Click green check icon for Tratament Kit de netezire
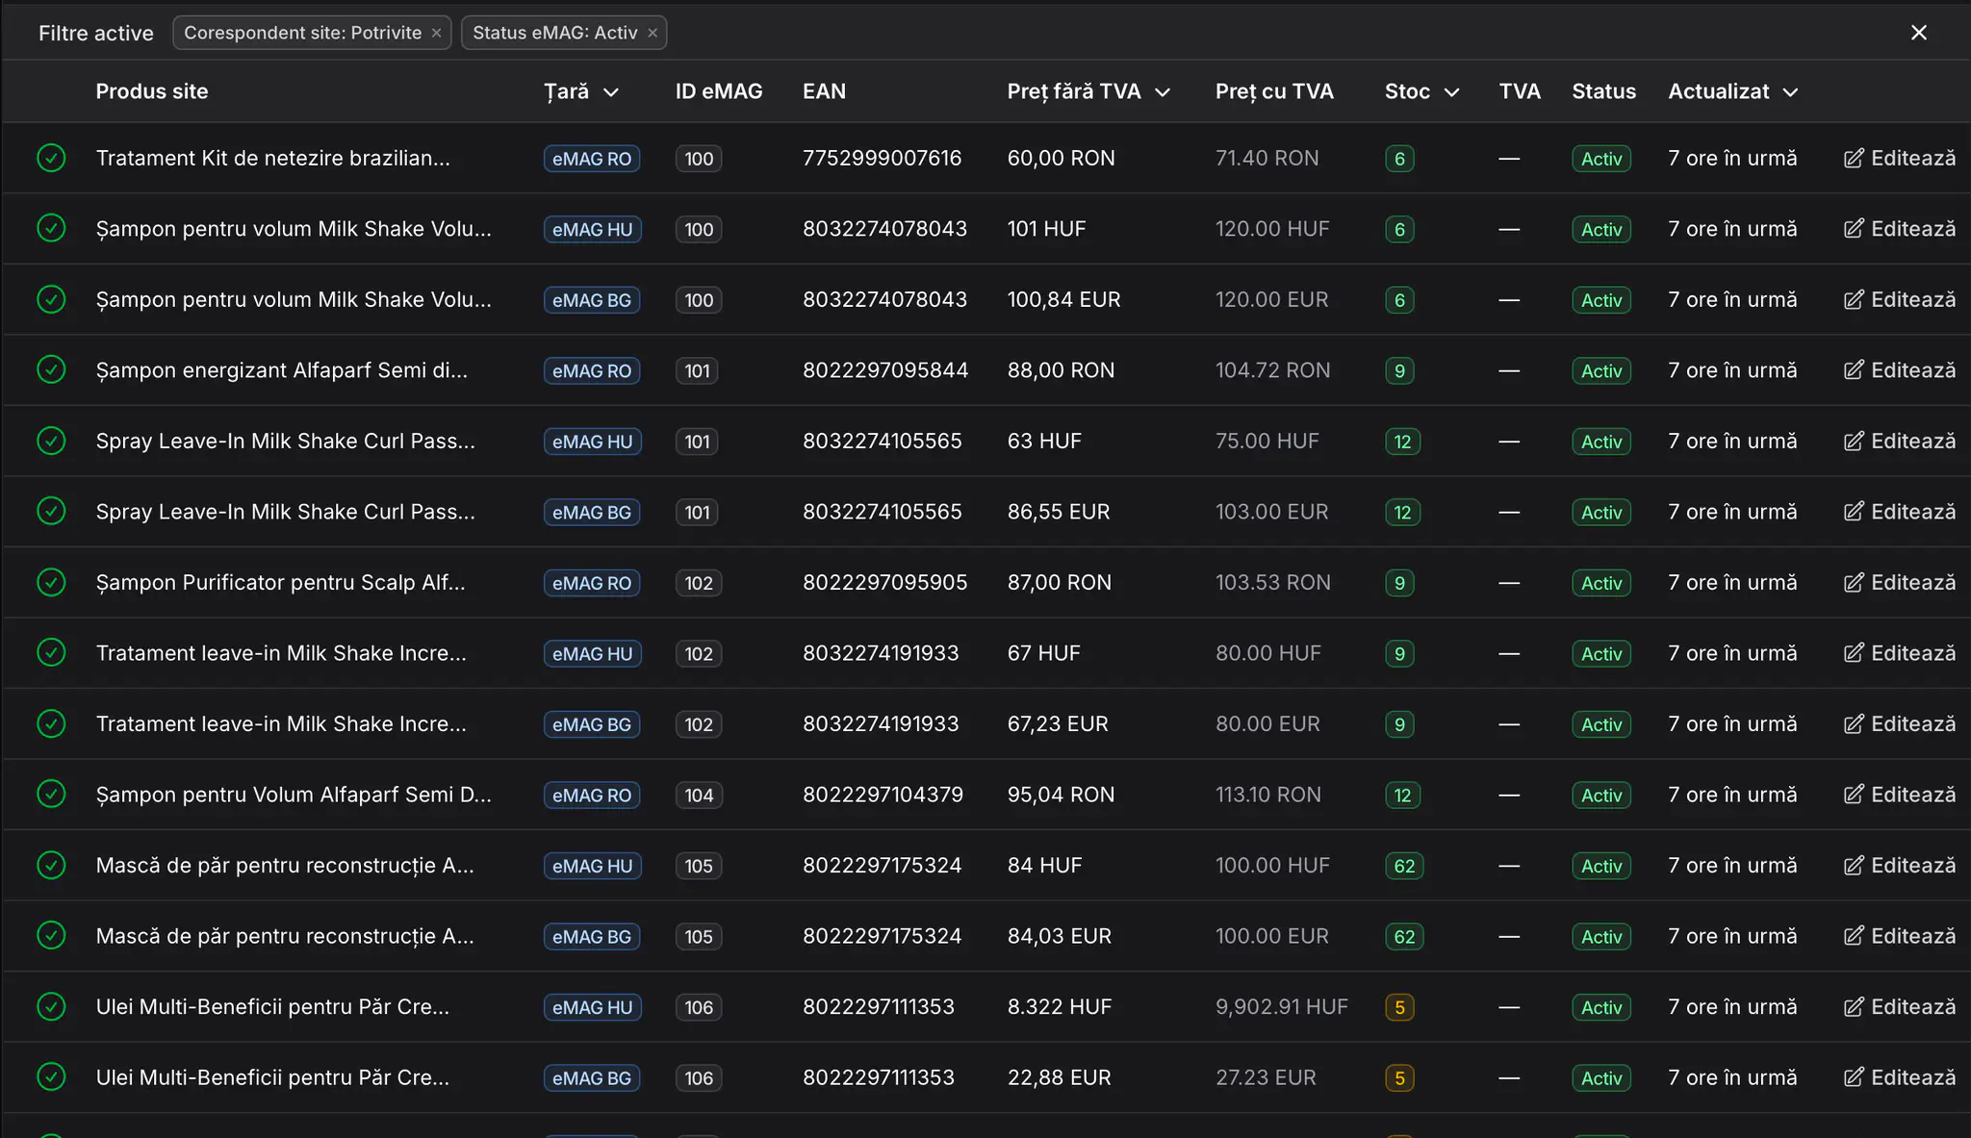The width and height of the screenshot is (1971, 1138). click(x=51, y=158)
